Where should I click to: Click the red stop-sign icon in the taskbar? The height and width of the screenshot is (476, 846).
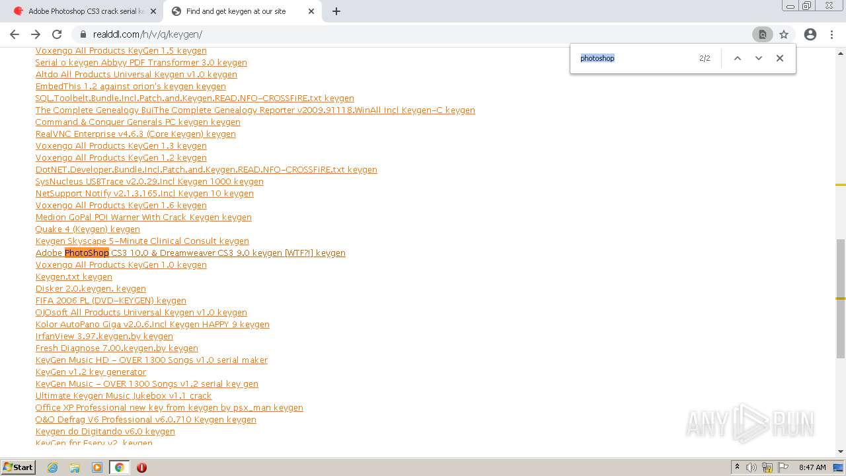141,467
